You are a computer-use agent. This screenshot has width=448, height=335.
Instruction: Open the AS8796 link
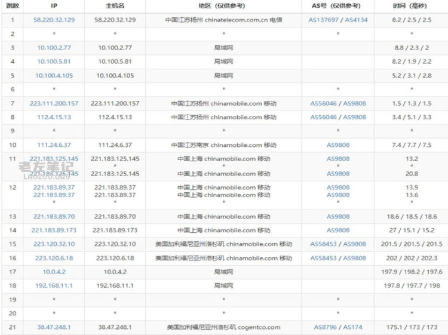pyautogui.click(x=326, y=327)
